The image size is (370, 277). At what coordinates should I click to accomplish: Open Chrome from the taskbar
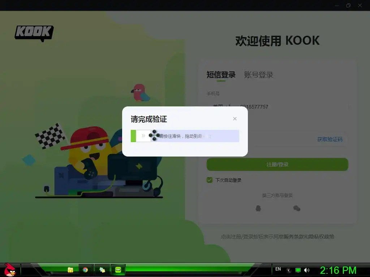[85, 270]
